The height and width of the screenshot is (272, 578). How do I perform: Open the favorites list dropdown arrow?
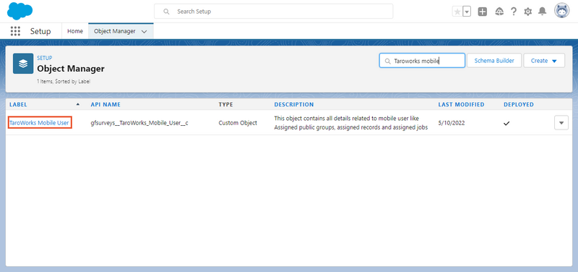467,12
